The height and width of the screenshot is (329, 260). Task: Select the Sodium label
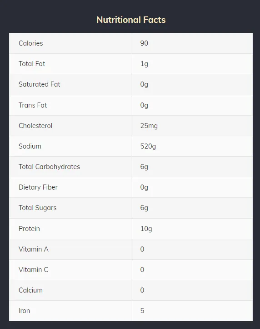pyautogui.click(x=30, y=146)
